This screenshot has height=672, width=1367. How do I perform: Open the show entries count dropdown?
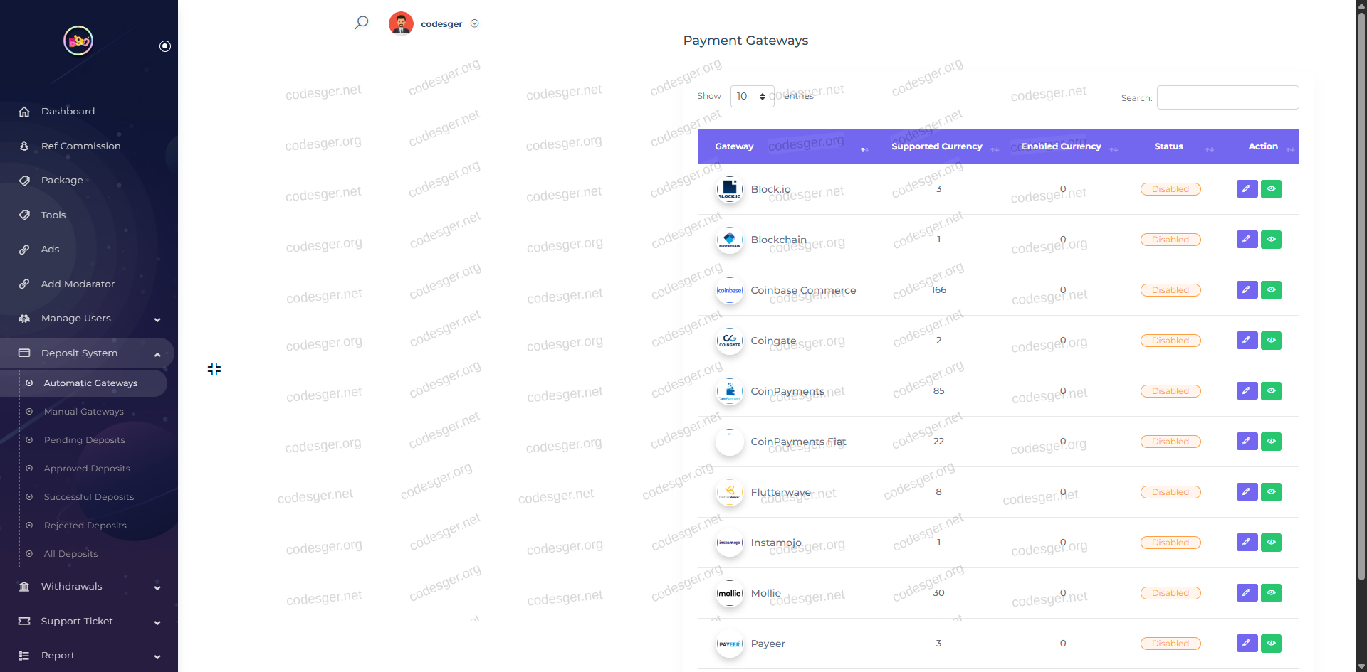752,96
